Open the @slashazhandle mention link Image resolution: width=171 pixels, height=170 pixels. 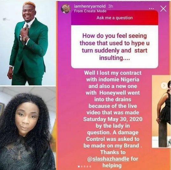108,159
